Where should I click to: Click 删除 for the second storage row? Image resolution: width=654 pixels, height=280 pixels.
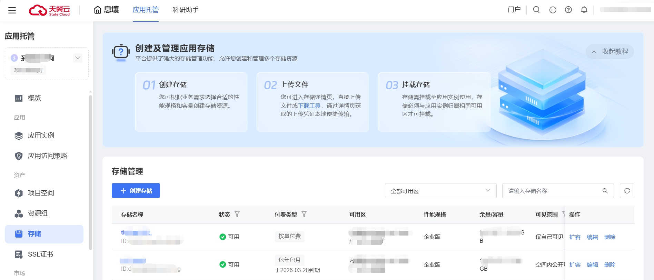pyautogui.click(x=610, y=264)
